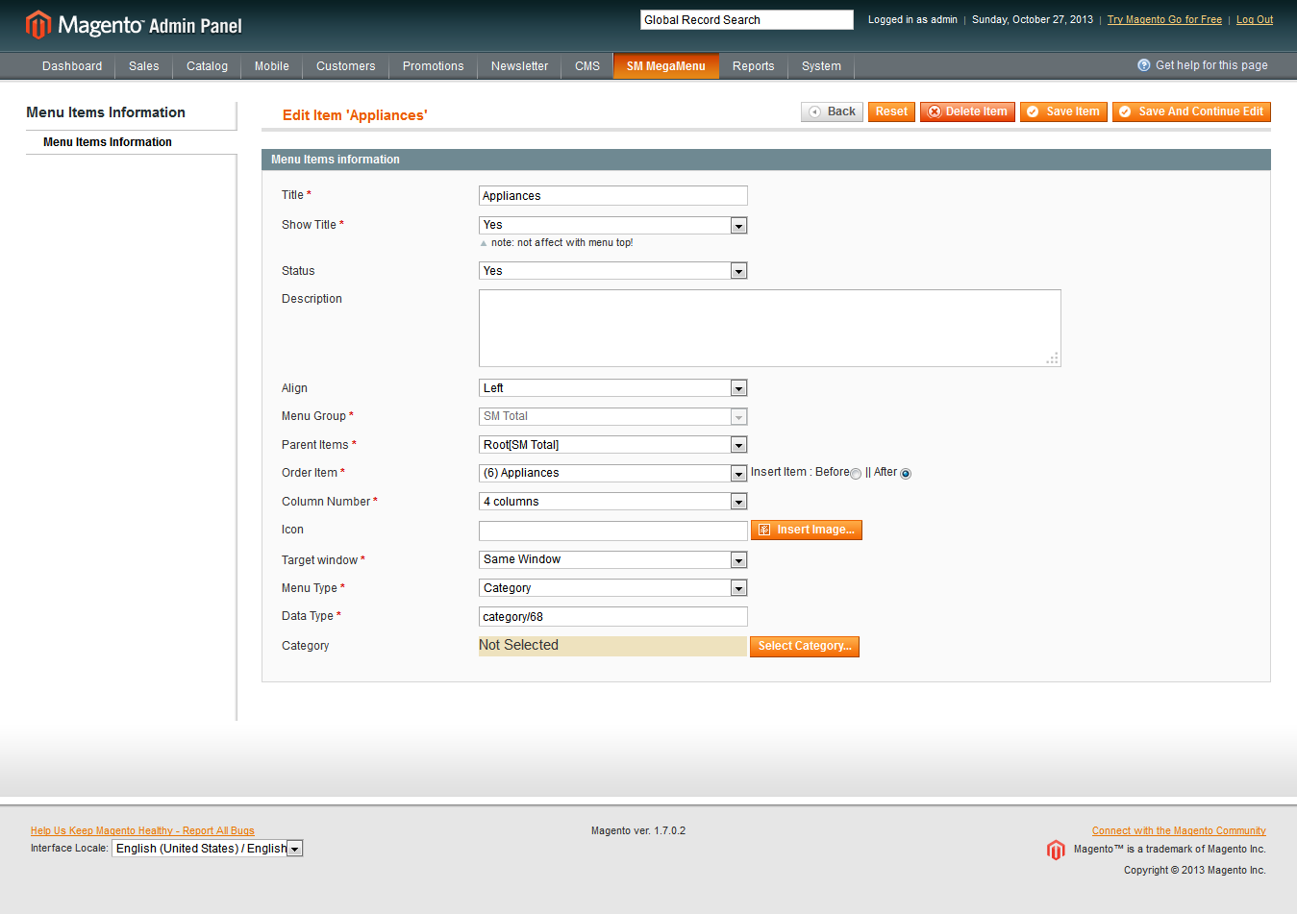Image resolution: width=1297 pixels, height=914 pixels.
Task: Select the After radio button for Insert Item
Action: coord(906,474)
